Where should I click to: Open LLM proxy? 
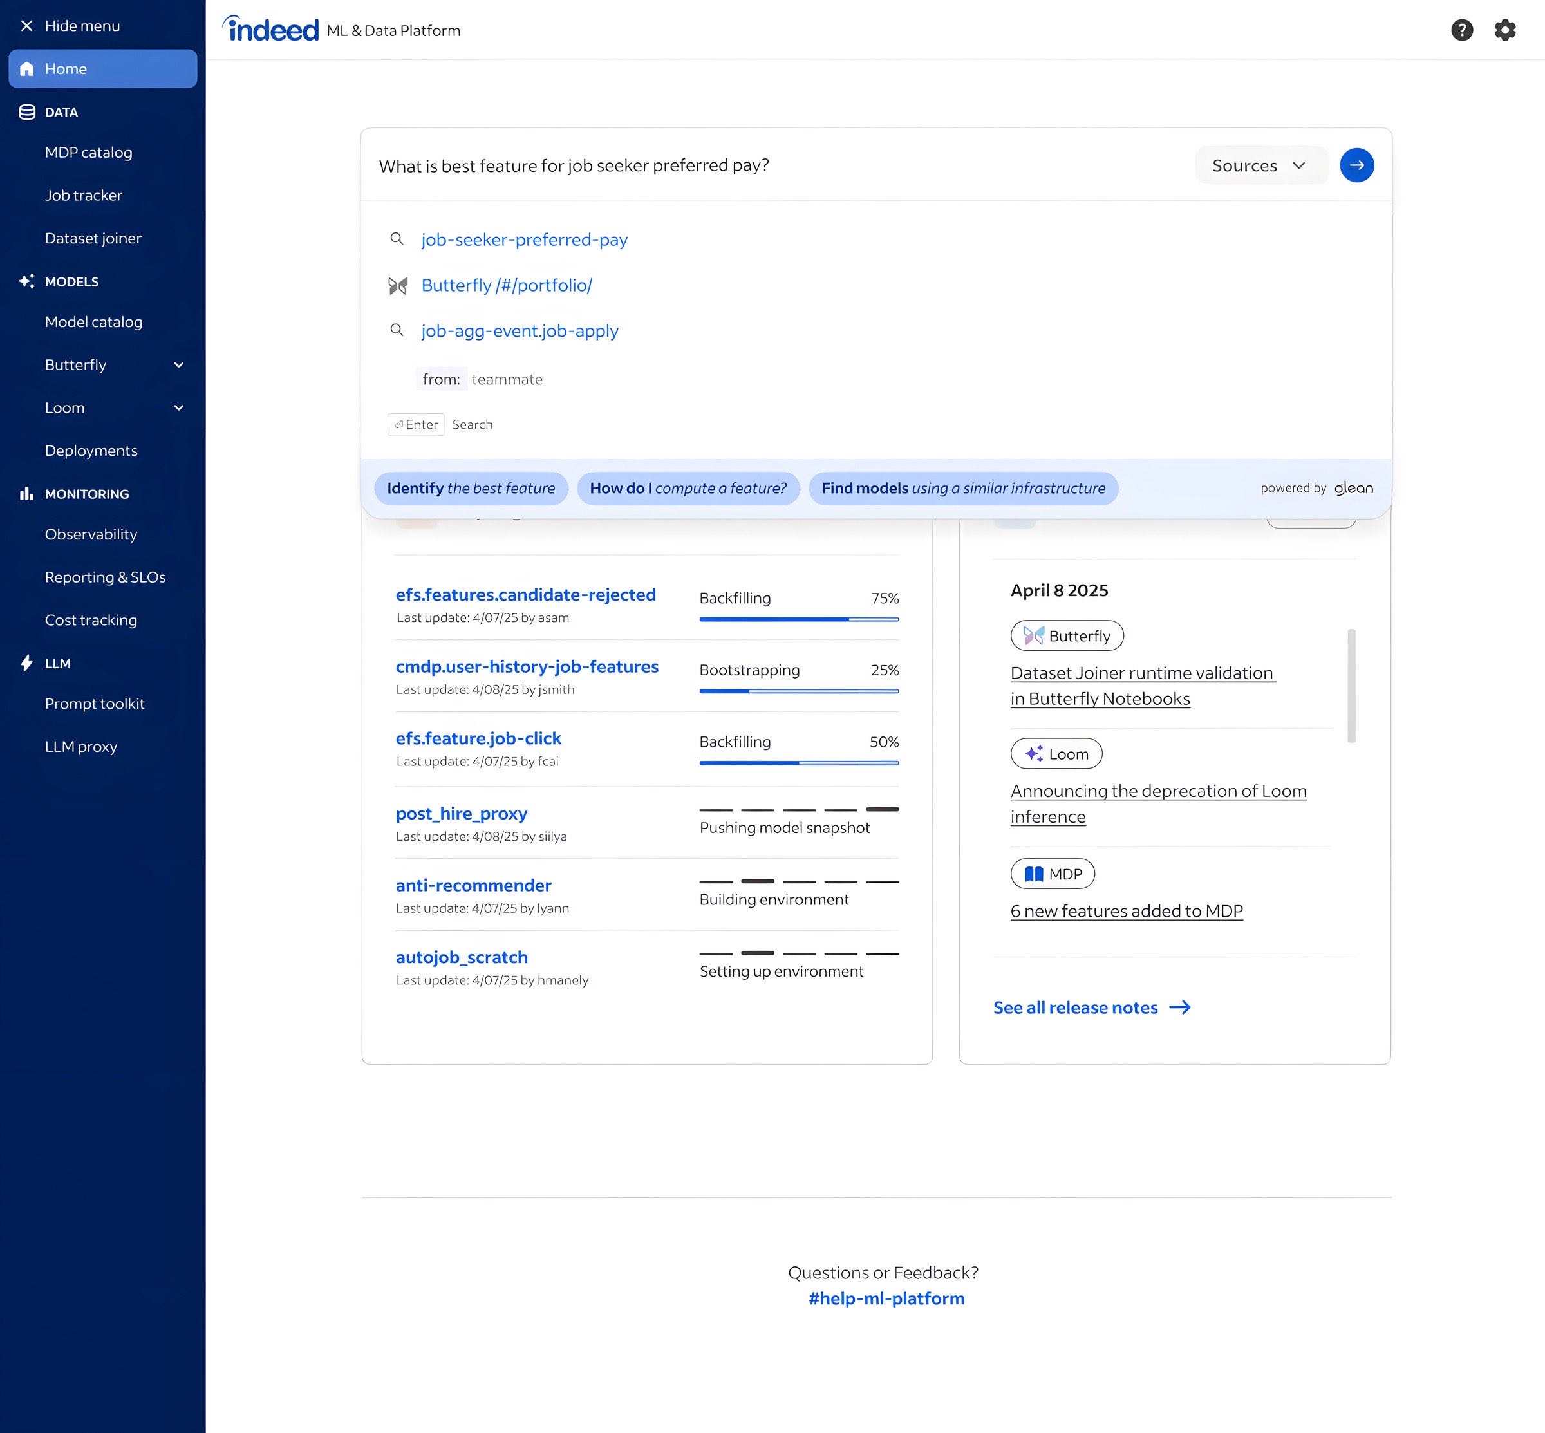tap(80, 747)
